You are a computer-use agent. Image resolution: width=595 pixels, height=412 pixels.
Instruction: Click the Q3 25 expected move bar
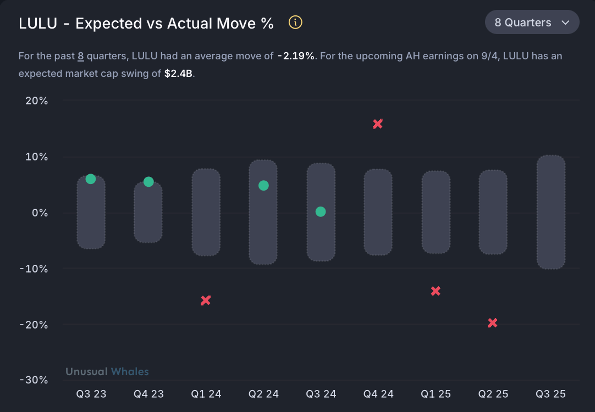point(550,212)
